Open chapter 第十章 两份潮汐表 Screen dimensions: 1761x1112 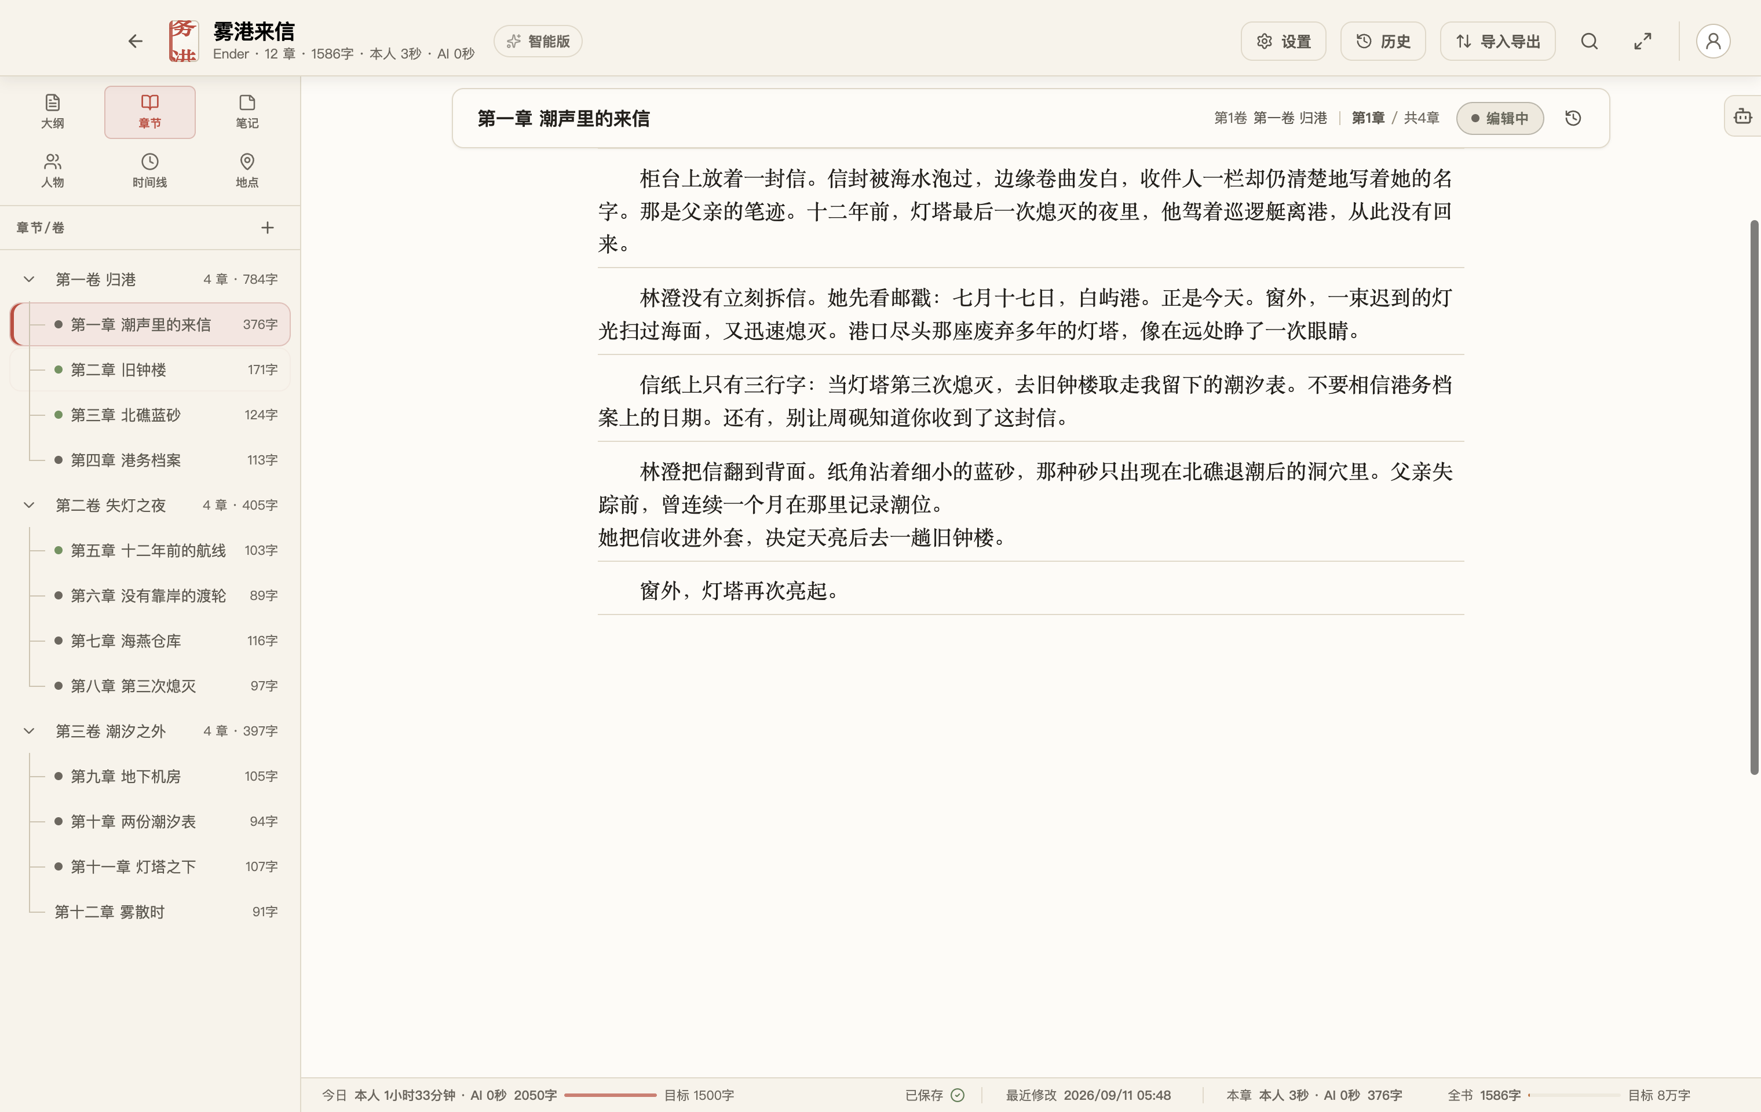tap(151, 821)
